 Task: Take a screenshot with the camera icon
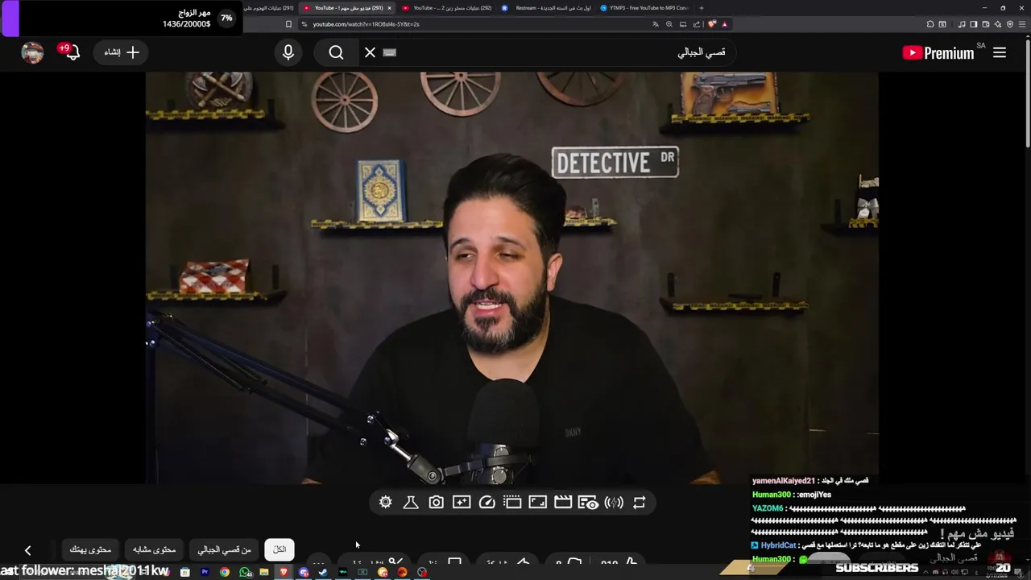click(436, 503)
